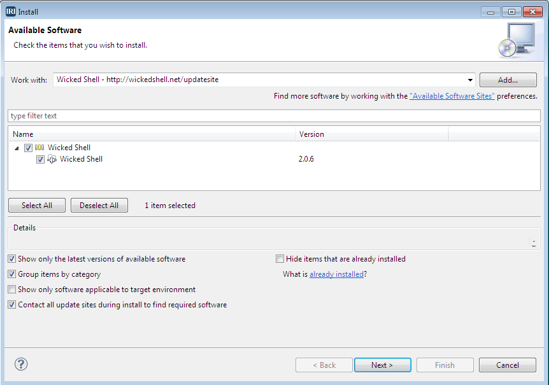Click the type filter text field
Image resolution: width=549 pixels, height=385 pixels.
[274, 116]
